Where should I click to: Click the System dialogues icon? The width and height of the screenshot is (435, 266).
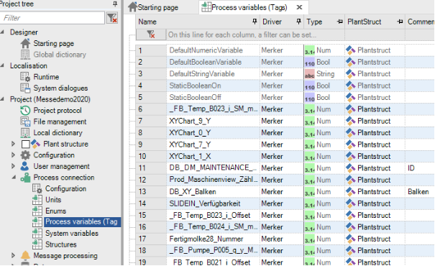pos(25,88)
